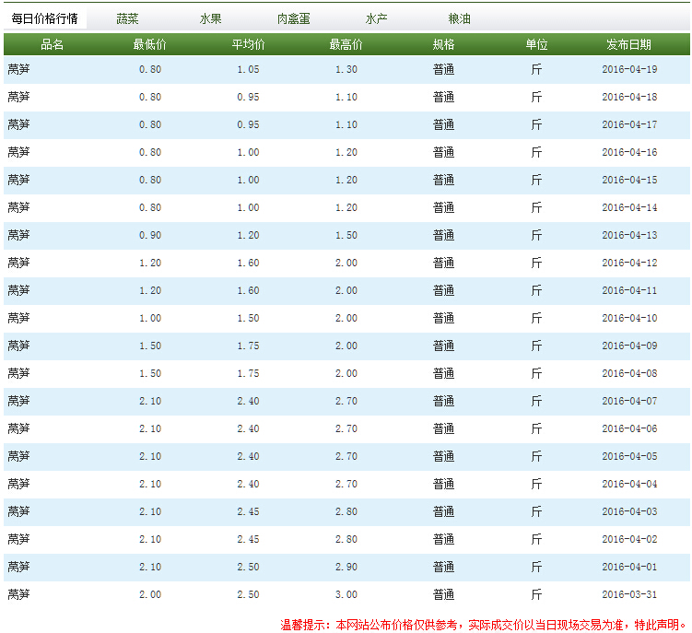Click the 品名 column header
Image resolution: width=692 pixels, height=633 pixels.
(x=53, y=44)
